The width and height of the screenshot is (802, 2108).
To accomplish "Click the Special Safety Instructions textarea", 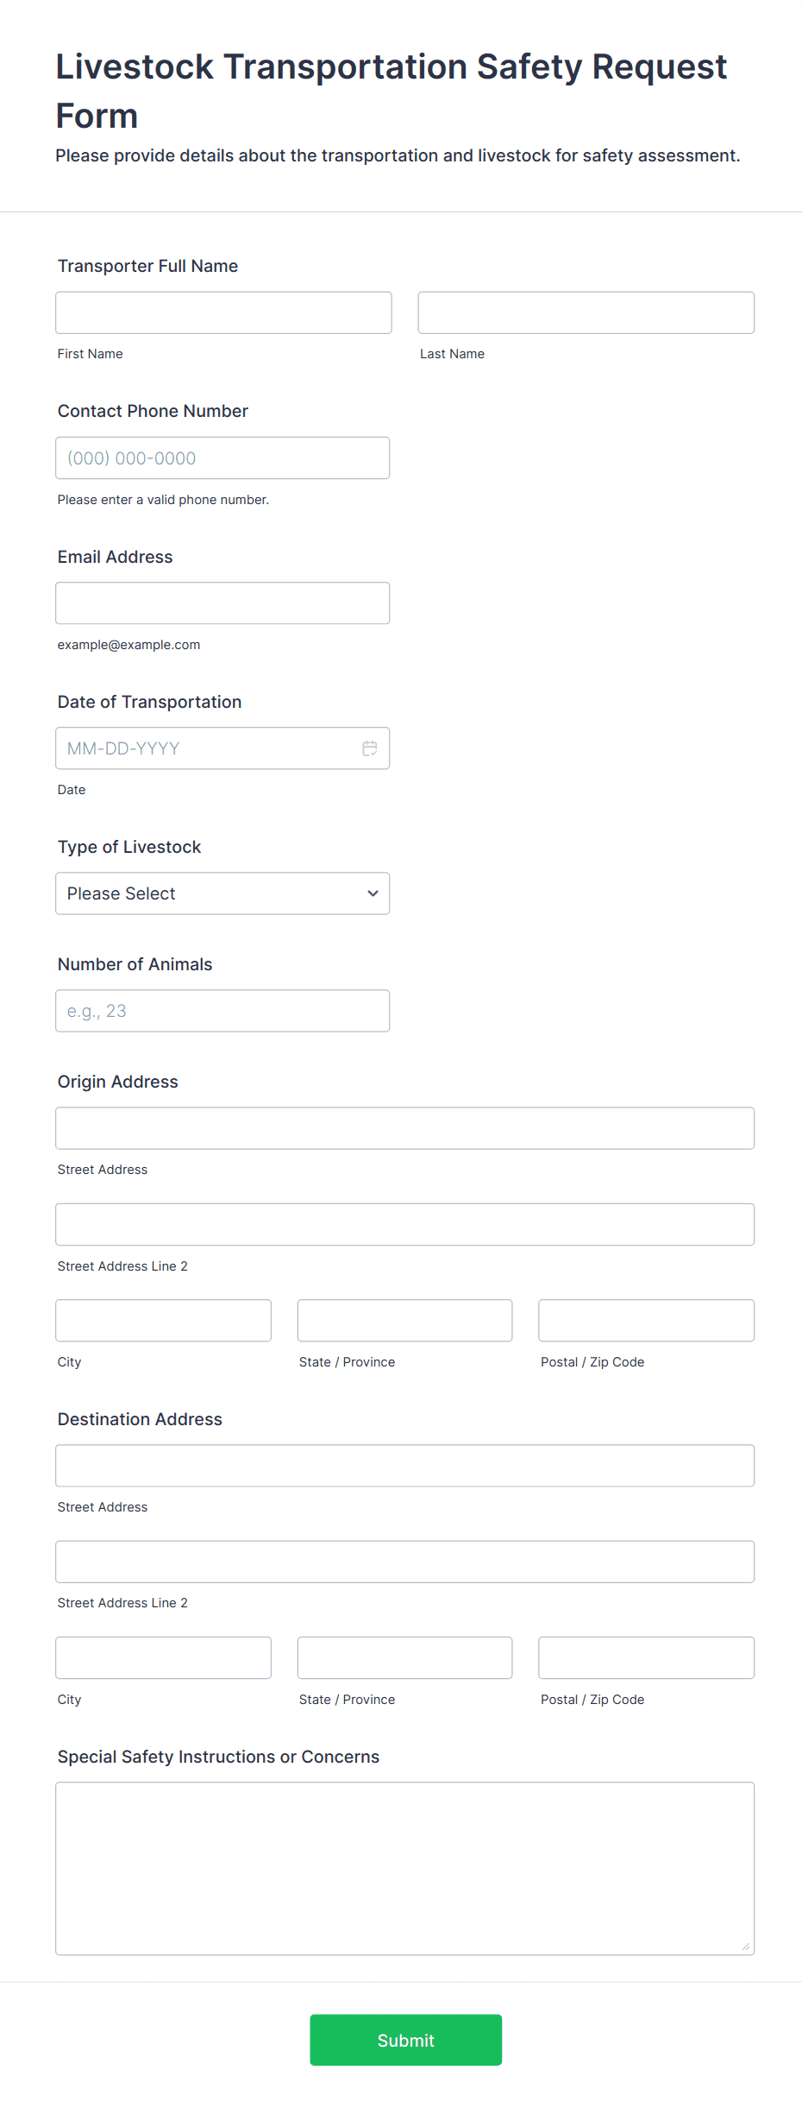I will click(404, 1868).
